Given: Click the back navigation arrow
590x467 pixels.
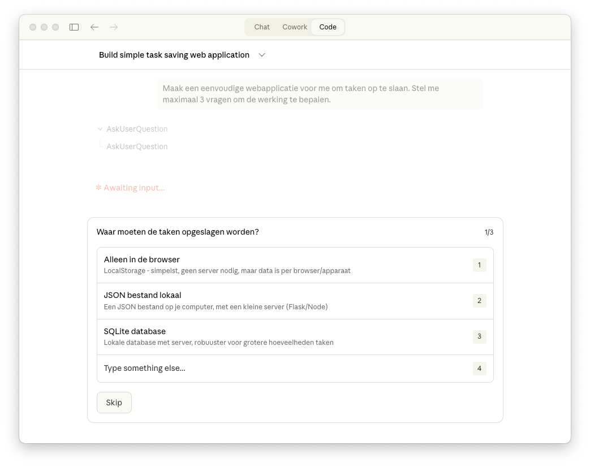Looking at the screenshot, I should pos(94,27).
